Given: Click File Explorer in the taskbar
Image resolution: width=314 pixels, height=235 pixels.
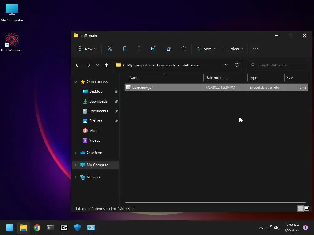Looking at the screenshot, I should [x=23, y=228].
